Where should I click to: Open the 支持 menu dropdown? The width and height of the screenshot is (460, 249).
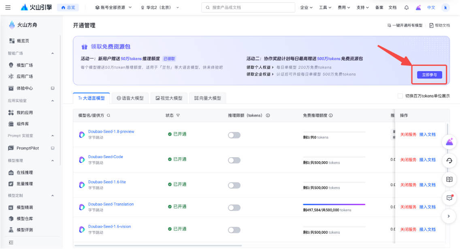coord(362,8)
